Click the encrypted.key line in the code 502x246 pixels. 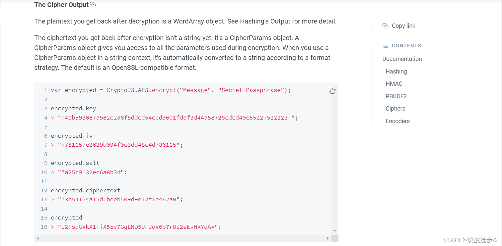coord(73,108)
